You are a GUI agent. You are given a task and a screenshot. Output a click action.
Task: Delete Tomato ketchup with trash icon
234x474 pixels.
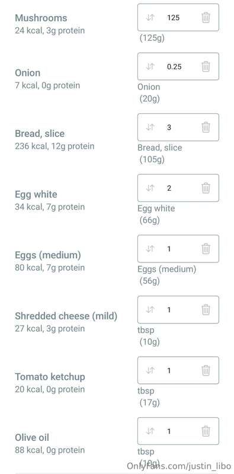pyautogui.click(x=206, y=370)
